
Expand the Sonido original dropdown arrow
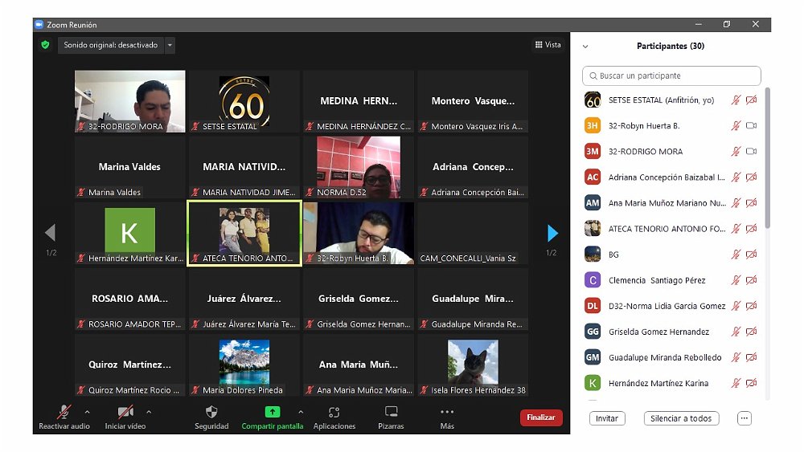coord(170,46)
